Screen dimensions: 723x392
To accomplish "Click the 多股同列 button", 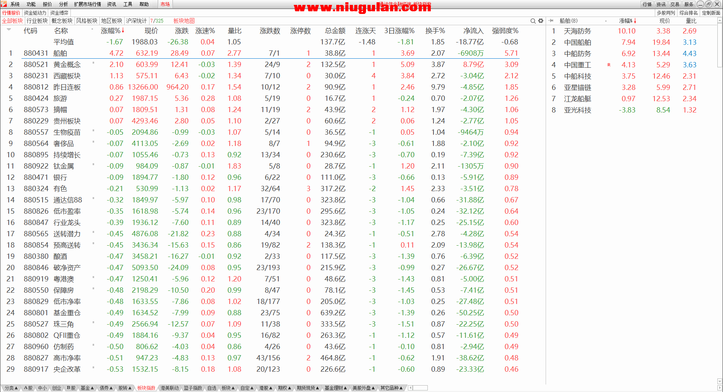I will [666, 13].
